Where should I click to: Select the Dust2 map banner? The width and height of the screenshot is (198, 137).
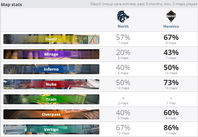51,39
